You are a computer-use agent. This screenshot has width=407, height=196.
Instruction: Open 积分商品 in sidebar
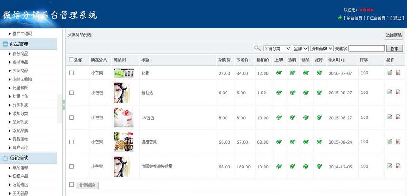[x=20, y=54]
